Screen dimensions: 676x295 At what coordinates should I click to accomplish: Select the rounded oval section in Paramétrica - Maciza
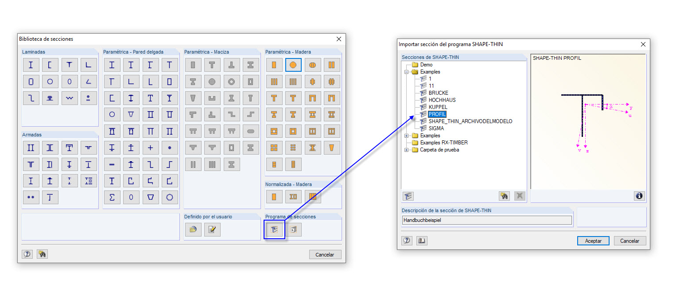(x=251, y=131)
